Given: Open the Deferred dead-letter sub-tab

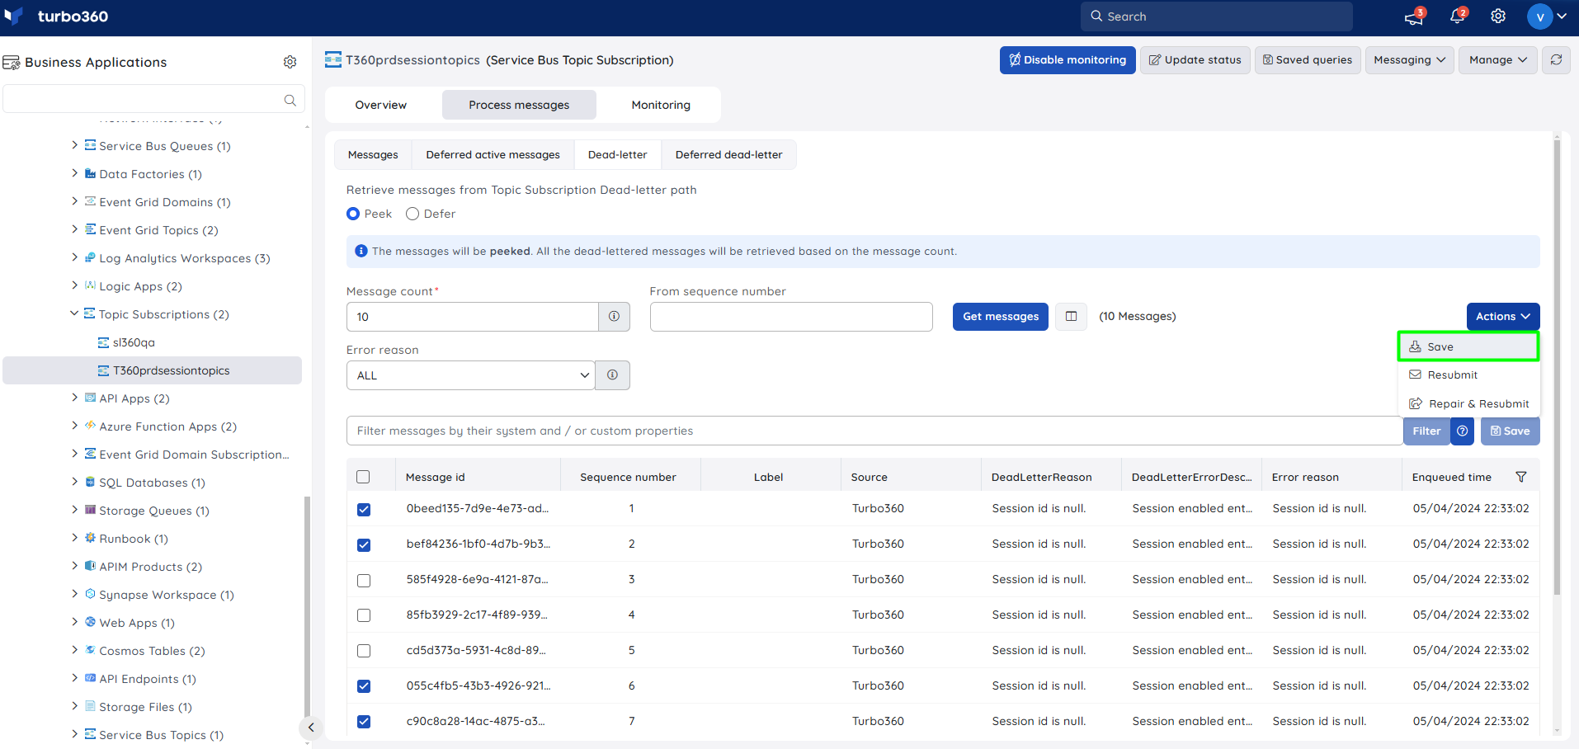Looking at the screenshot, I should [x=728, y=155].
